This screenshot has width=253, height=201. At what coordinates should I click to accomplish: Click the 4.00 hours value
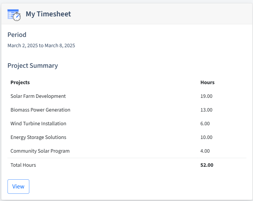[205, 151]
